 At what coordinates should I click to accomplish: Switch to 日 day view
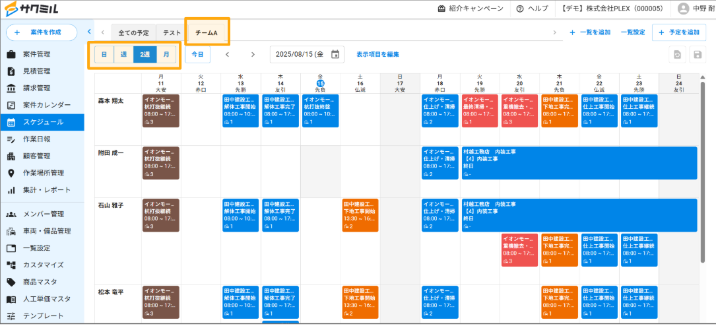click(102, 55)
